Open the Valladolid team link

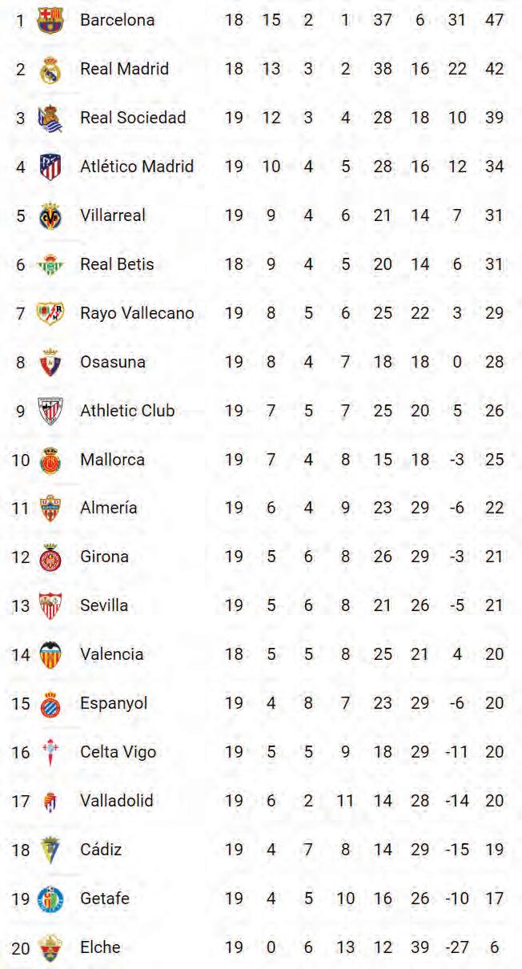(117, 801)
